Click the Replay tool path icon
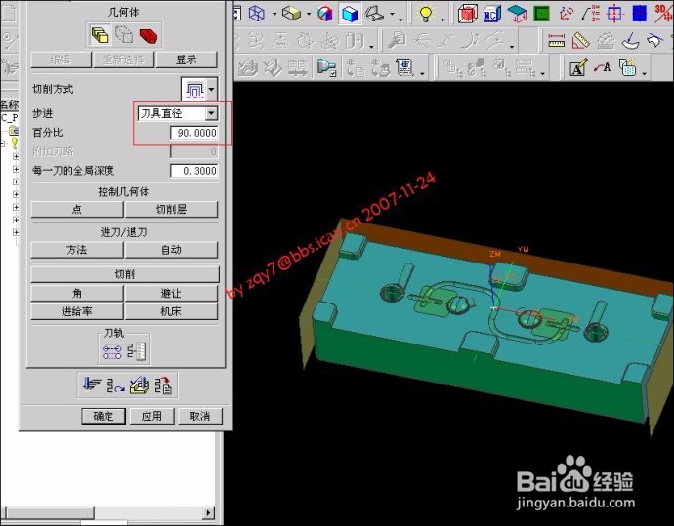Screen dimensions: 674x526 [115, 385]
